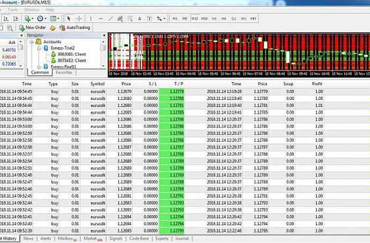This screenshot has height=243, width=370.
Task: Click the yellow icon between New Order and AutoTrading
Action: [x=53, y=28]
